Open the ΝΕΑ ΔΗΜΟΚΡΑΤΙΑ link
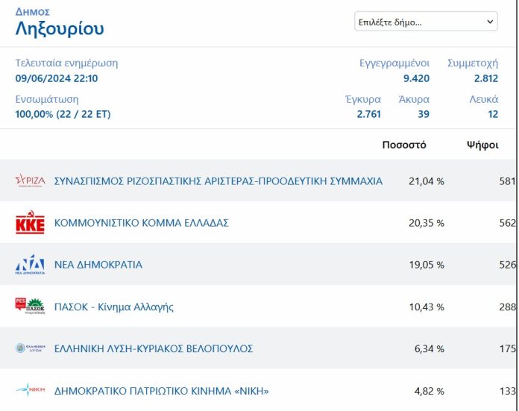The width and height of the screenshot is (519, 411). coord(98,265)
